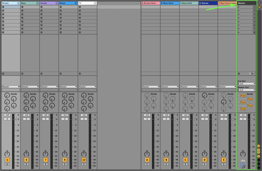Click the Vocals track volume value field
Screen dimensions: 262x171
click(x=46, y=119)
